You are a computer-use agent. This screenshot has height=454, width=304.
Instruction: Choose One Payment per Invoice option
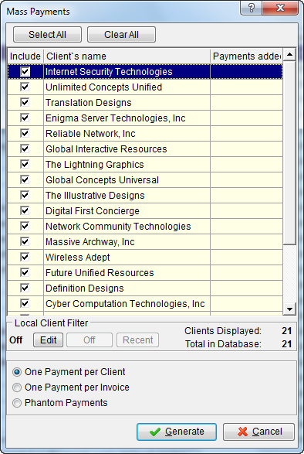tap(71, 387)
